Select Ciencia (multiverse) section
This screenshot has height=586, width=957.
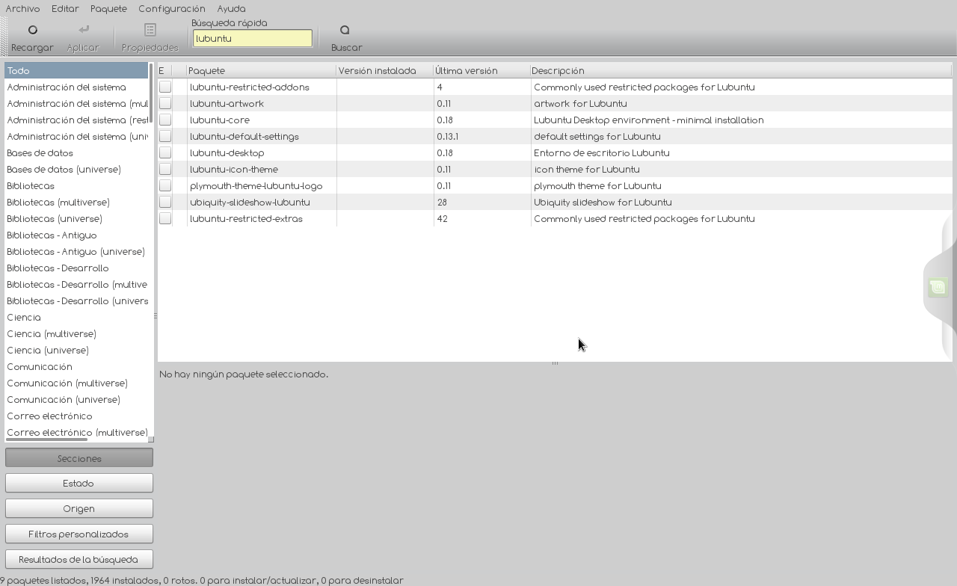pos(76,333)
